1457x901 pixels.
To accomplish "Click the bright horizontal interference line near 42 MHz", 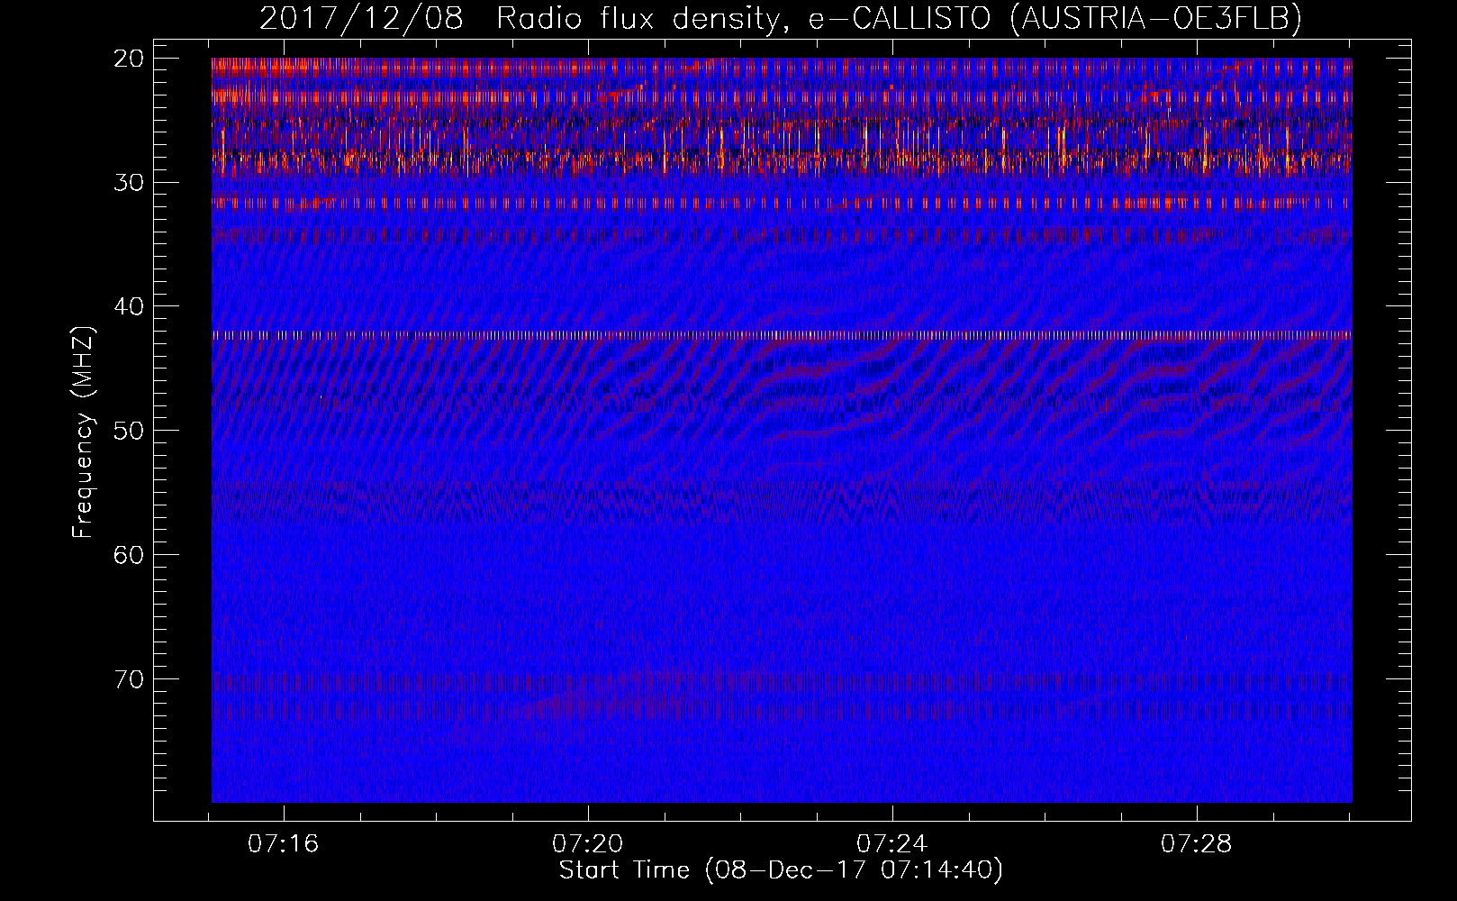I will [782, 335].
